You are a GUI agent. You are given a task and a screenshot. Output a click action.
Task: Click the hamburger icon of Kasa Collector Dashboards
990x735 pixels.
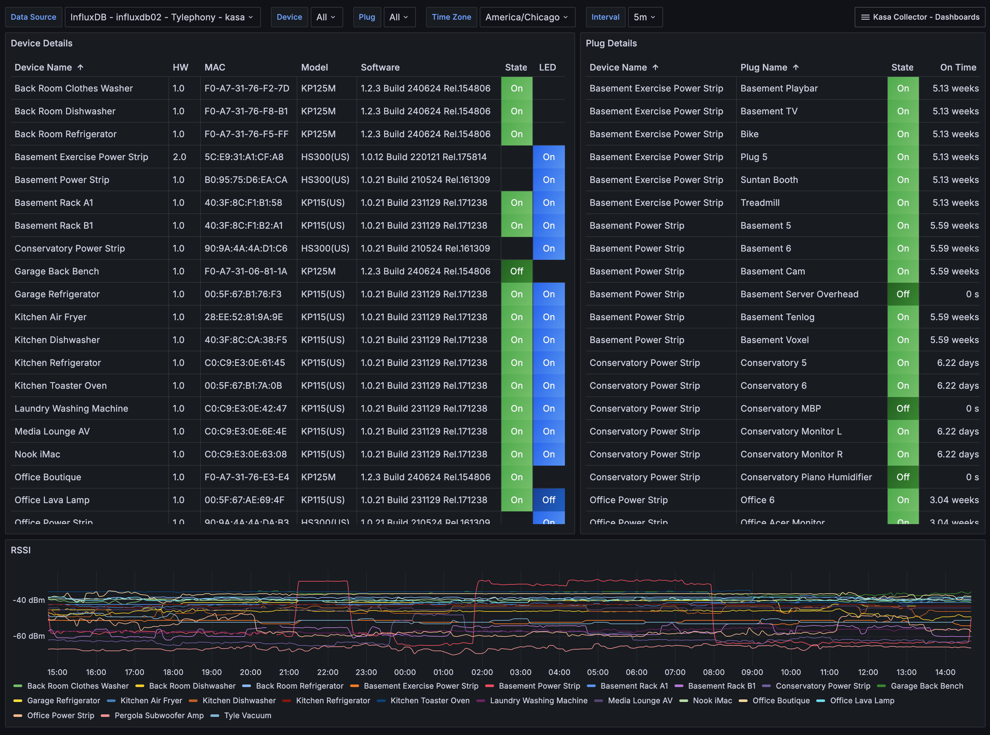[x=865, y=17]
